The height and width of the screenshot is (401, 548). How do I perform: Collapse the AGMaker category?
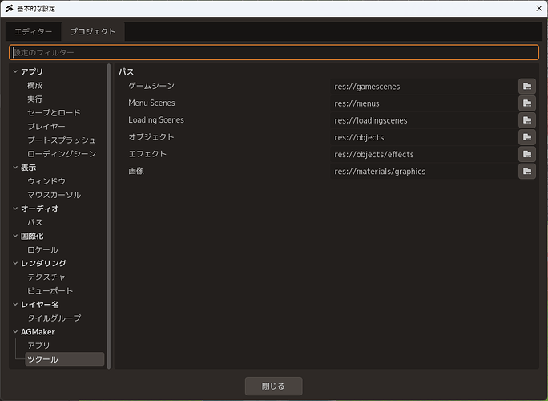click(15, 332)
